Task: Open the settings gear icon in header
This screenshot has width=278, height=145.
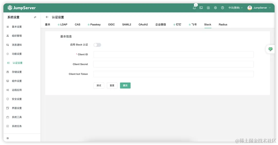Action: (215, 8)
